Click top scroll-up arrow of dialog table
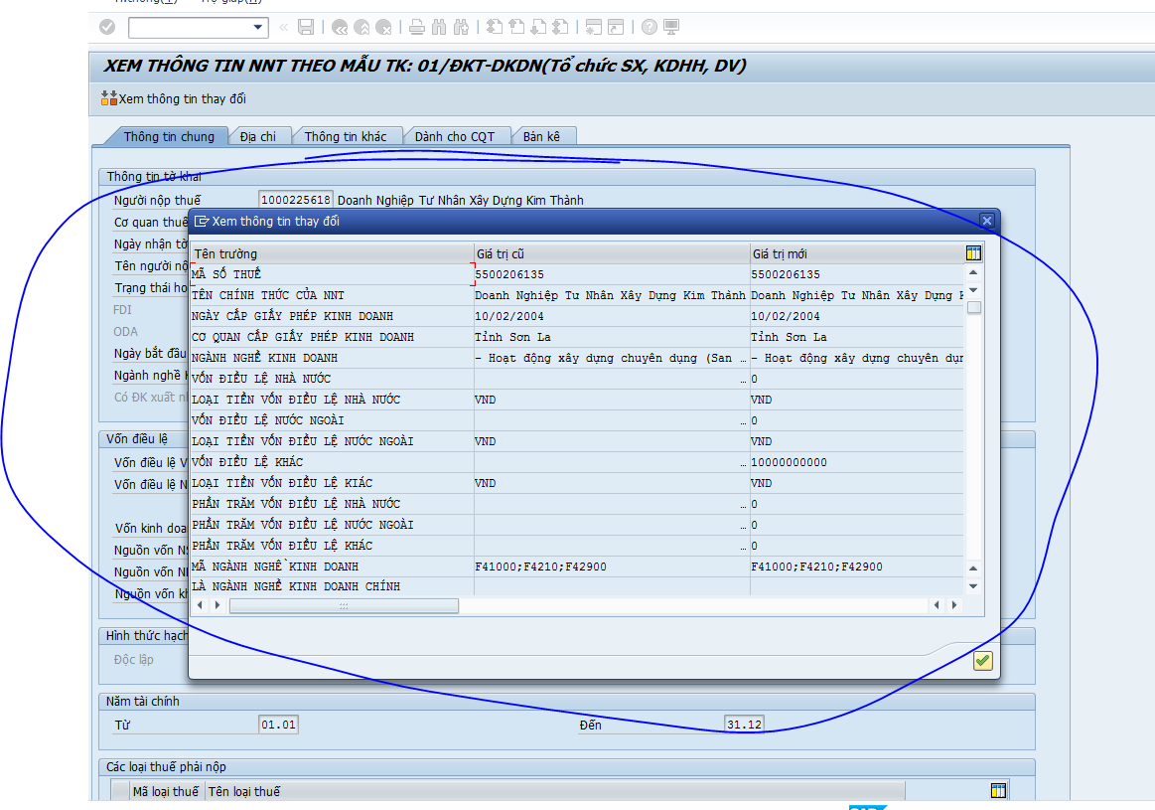This screenshot has height=810, width=1155. point(973,272)
